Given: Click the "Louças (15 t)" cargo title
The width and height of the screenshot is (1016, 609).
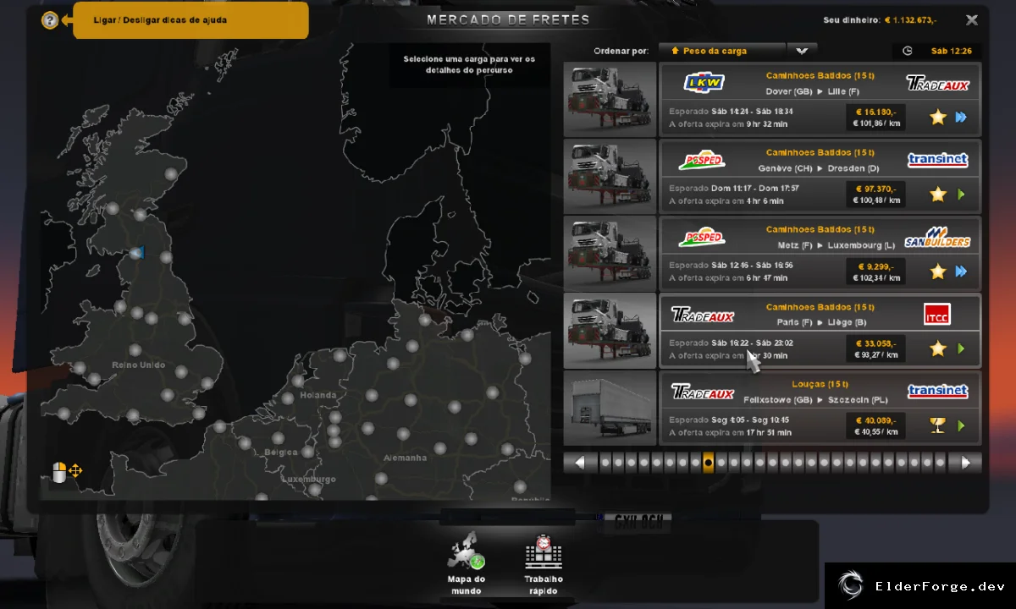Looking at the screenshot, I should point(820,384).
